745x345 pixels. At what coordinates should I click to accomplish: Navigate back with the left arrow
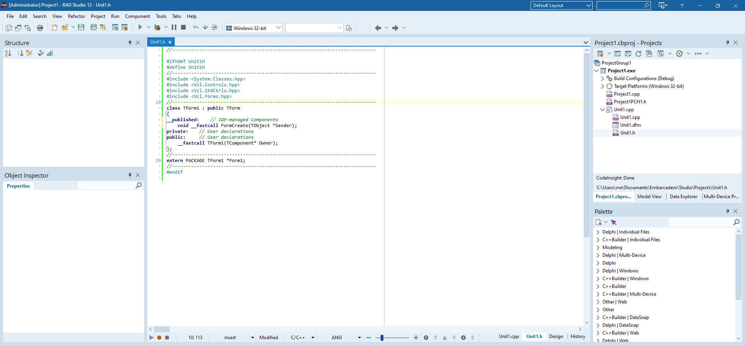[378, 28]
